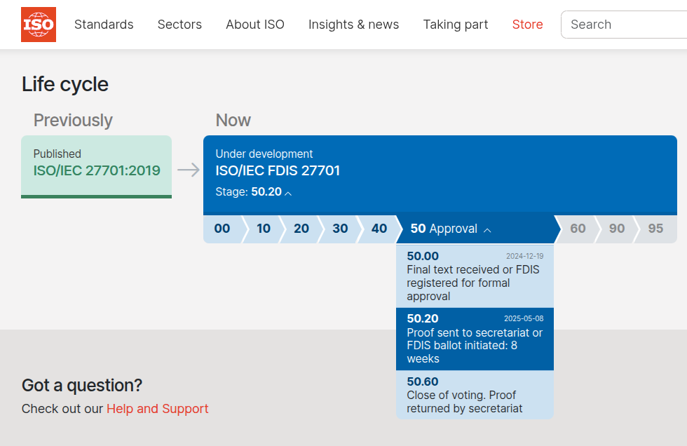Screen dimensions: 687x446
Task: Click the 50.20 Proof sent to secretariat entry
Action: (475, 339)
